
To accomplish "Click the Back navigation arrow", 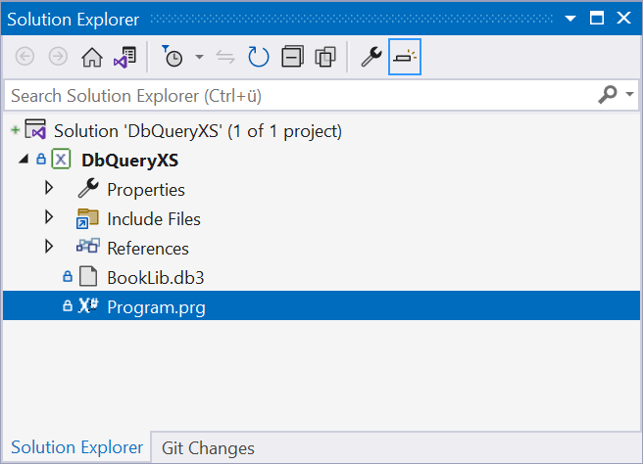I will point(25,57).
